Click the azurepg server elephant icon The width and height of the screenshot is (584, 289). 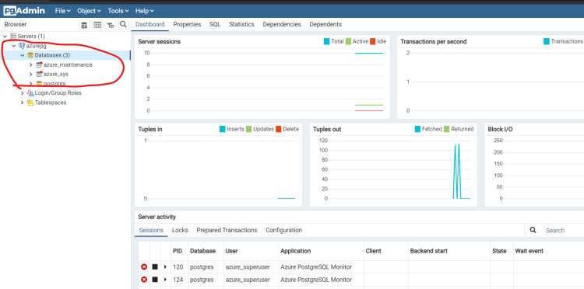(22, 46)
